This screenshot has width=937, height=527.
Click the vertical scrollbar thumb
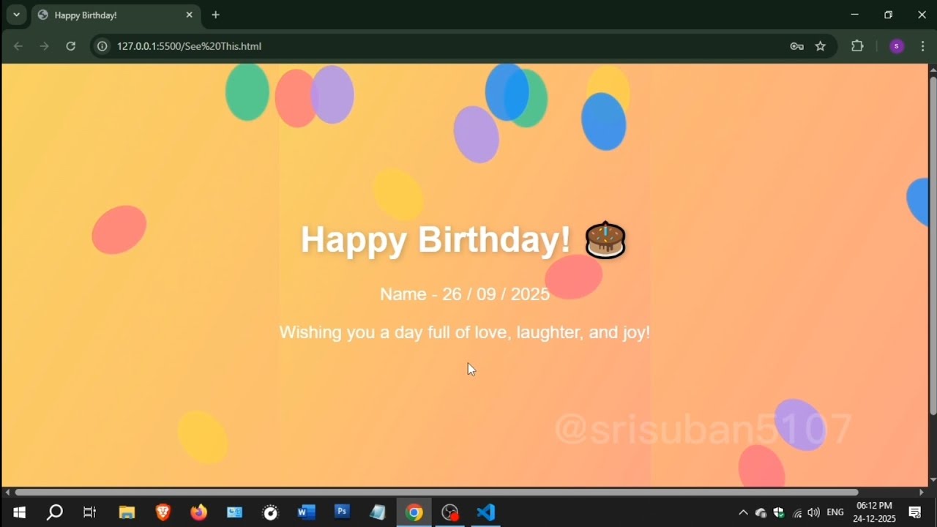(933, 245)
